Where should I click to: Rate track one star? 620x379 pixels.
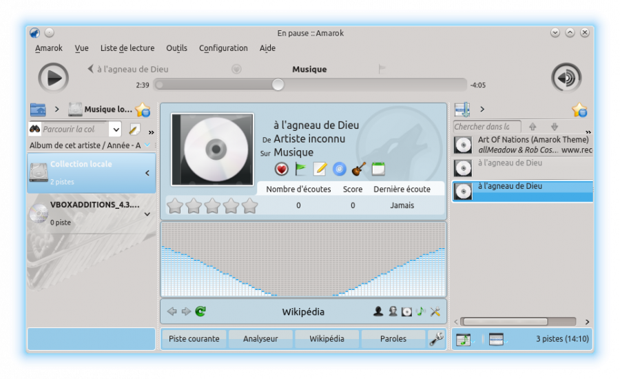coord(175,206)
